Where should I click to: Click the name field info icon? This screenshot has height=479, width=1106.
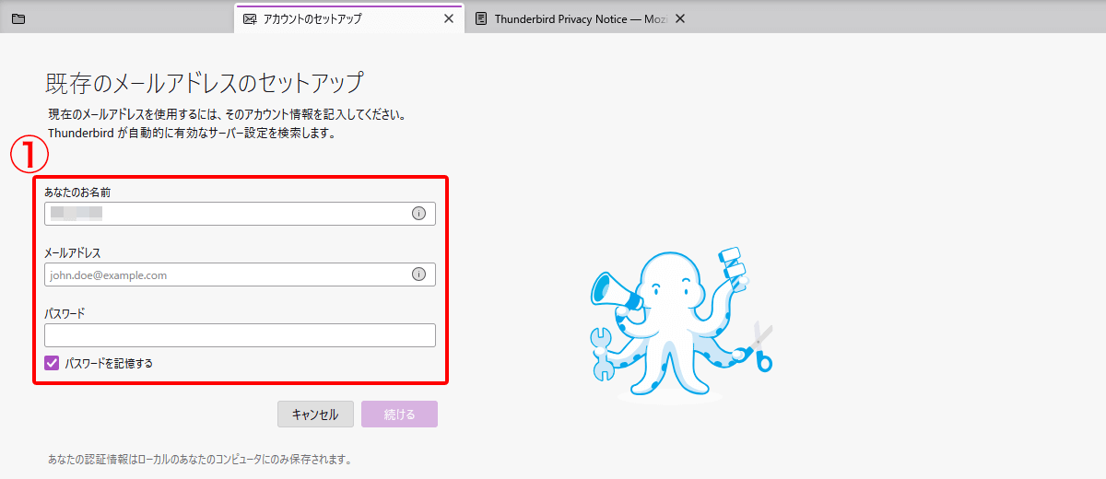(418, 214)
